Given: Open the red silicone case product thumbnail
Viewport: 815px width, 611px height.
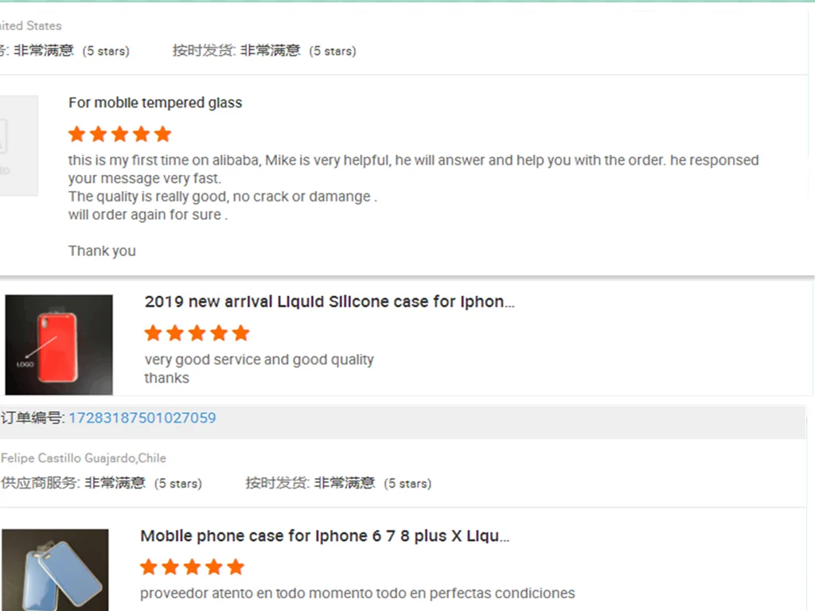Looking at the screenshot, I should [x=59, y=344].
